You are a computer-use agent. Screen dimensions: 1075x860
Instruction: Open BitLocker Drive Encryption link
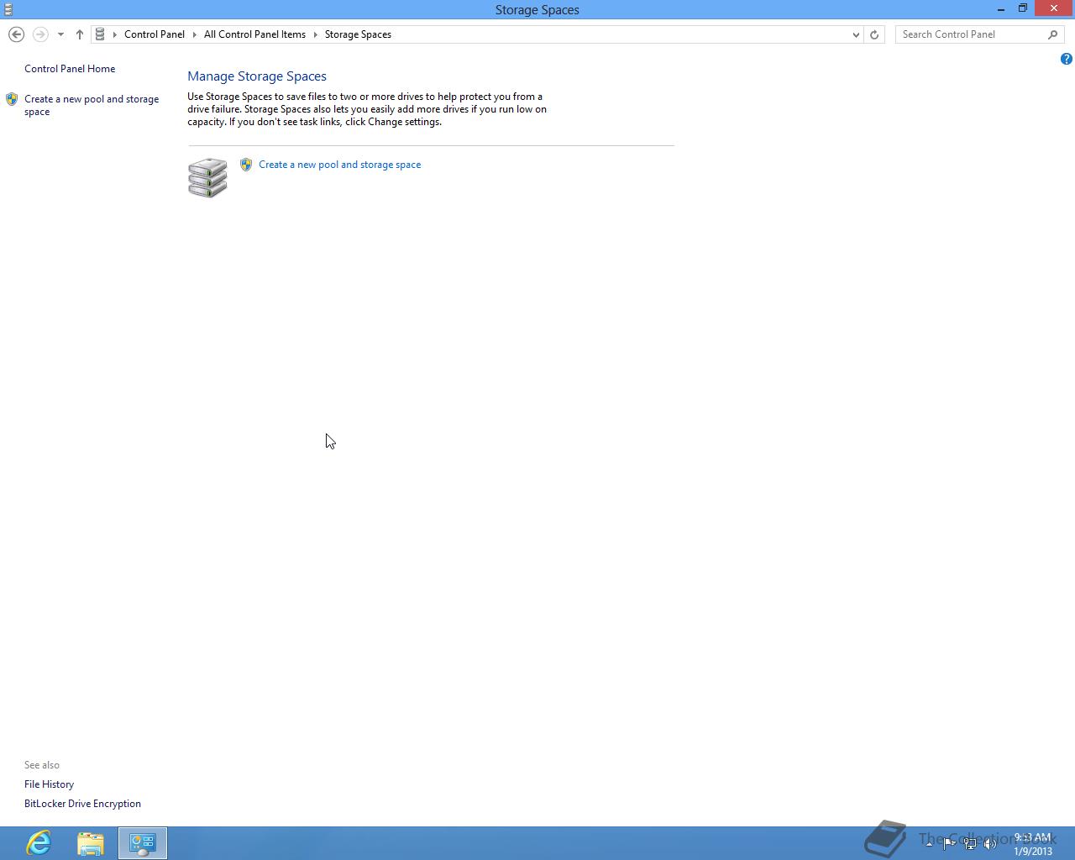coord(82,804)
